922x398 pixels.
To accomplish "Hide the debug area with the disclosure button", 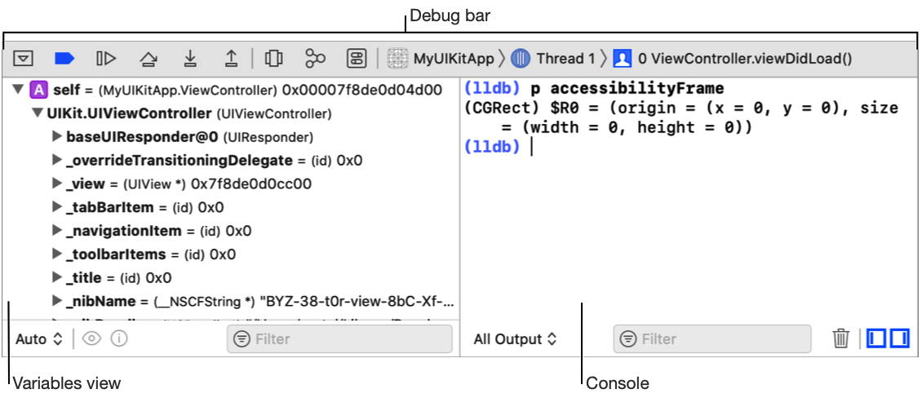I will tap(23, 58).
